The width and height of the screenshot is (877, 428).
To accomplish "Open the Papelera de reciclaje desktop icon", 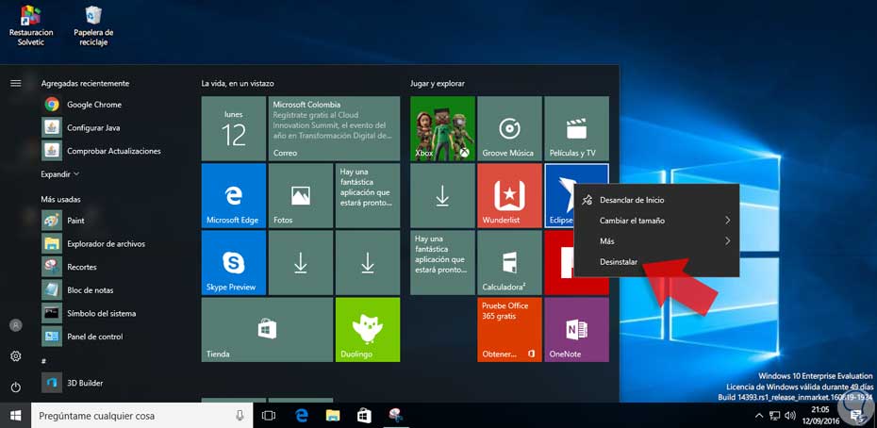I will tap(93, 25).
